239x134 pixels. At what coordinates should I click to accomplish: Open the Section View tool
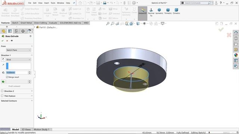pyautogui.click(x=127, y=23)
